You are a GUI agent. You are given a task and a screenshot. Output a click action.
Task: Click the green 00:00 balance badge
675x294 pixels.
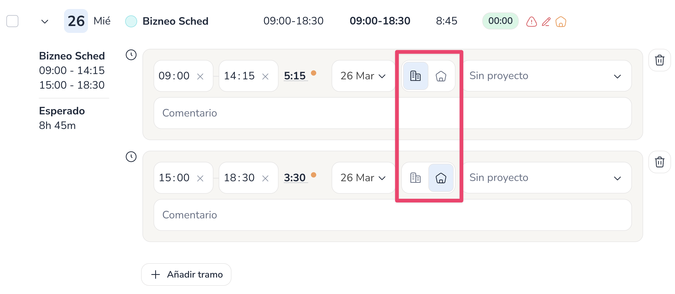[500, 21]
